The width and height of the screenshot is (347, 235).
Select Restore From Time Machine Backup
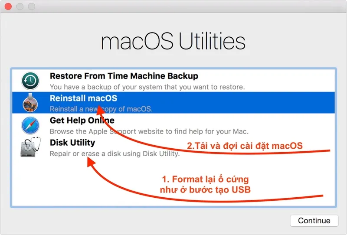[x=124, y=76]
